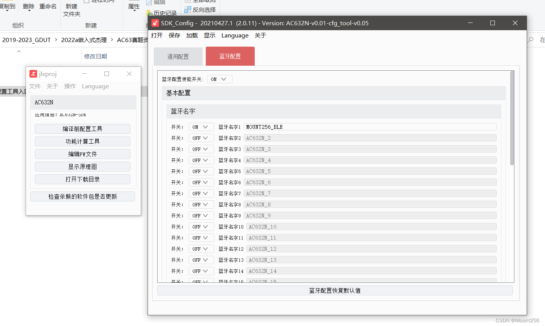Open the 蓝牙名字7 OFF switch dropdown

[x=201, y=193]
